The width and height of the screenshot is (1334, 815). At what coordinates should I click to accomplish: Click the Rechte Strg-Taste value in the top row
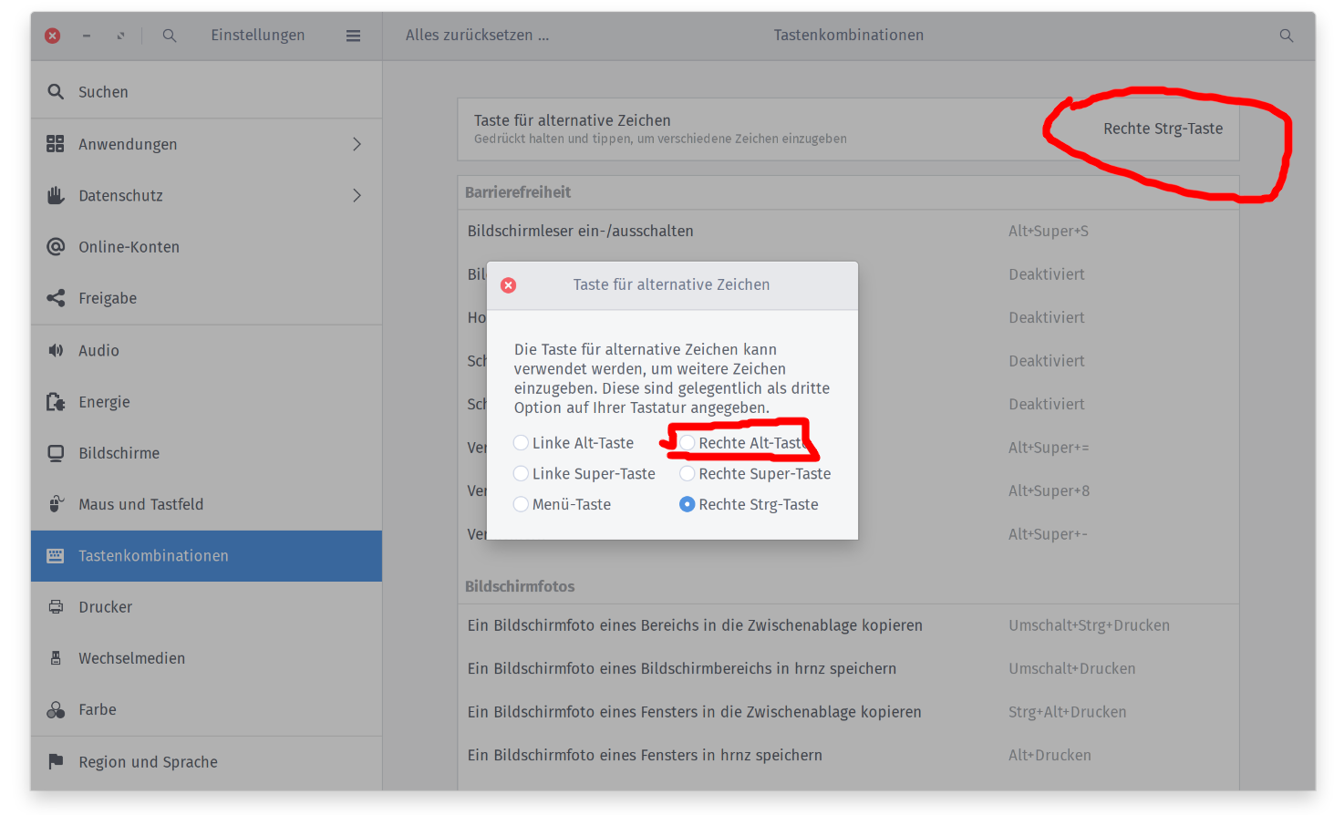coord(1163,129)
